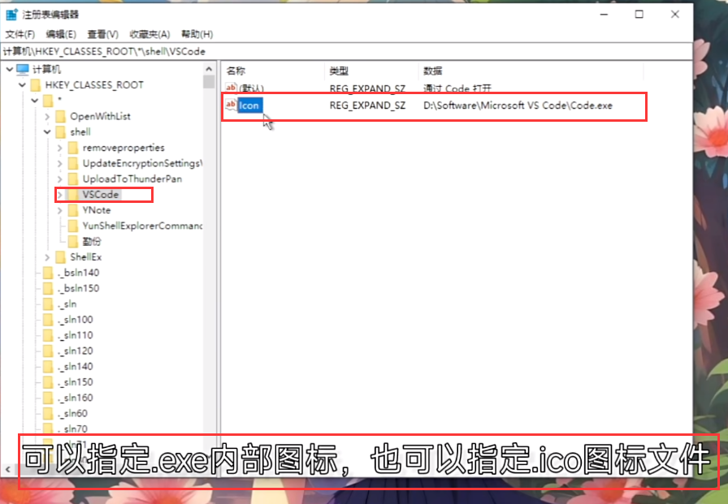Open the 查看(V) menu

[103, 34]
